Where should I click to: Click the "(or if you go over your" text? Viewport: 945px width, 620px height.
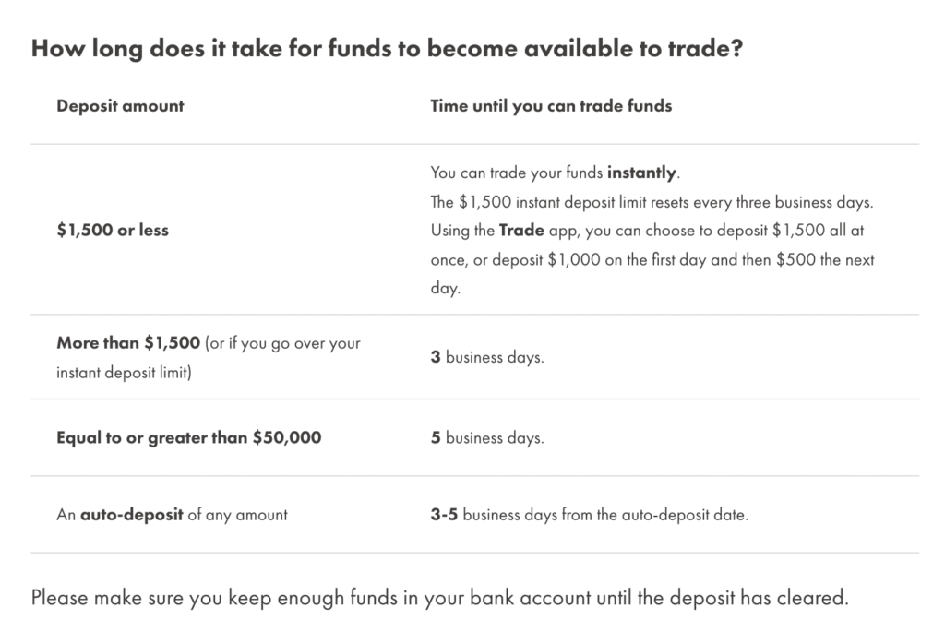[x=282, y=343]
